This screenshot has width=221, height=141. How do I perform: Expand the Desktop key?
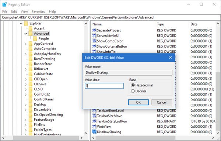(26, 105)
